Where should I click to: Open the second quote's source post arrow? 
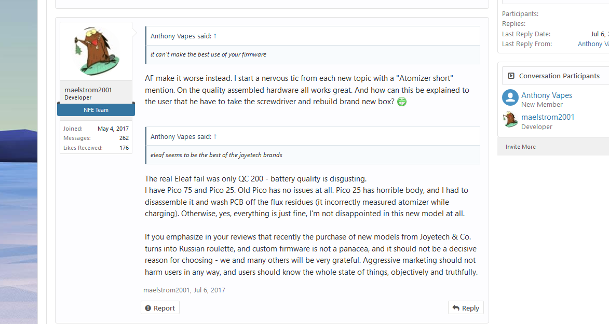[215, 136]
